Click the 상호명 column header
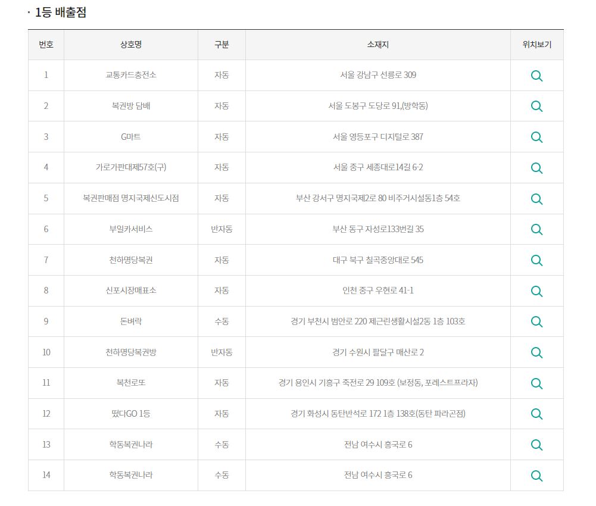This screenshot has height=506, width=596. [131, 45]
